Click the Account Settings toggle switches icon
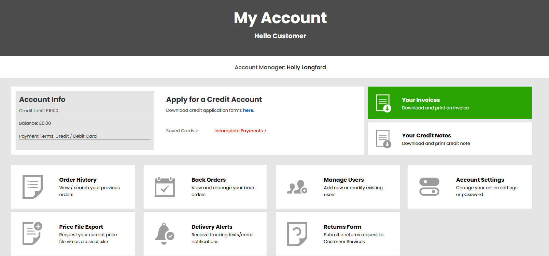549x256 pixels. click(x=429, y=187)
